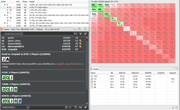Click CO Range% value 19.8 in Outline
The image size is (180, 110).
coord(173,79)
